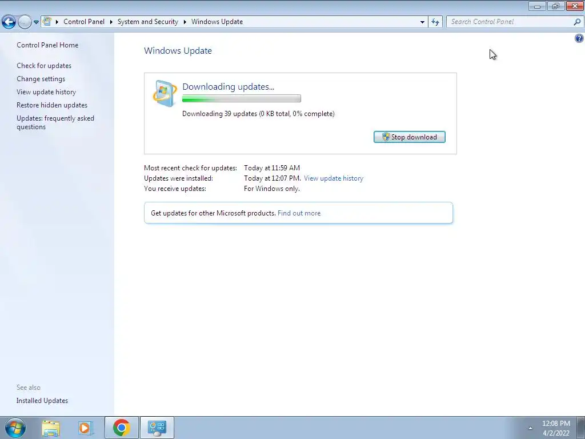Restore down the window
This screenshot has width=585, height=439.
coord(556,6)
